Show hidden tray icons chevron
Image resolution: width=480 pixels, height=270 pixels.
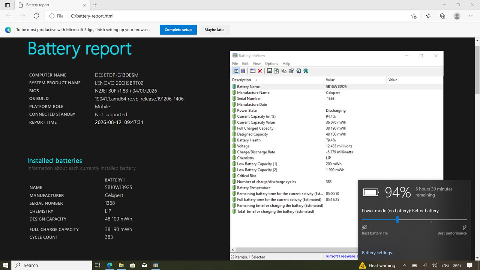coord(404,265)
